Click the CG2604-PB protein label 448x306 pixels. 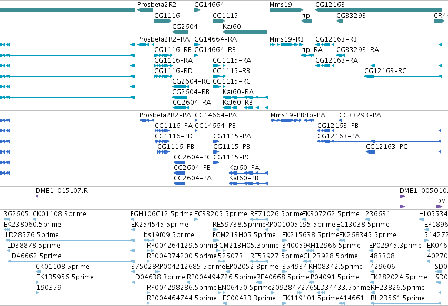tap(192, 168)
